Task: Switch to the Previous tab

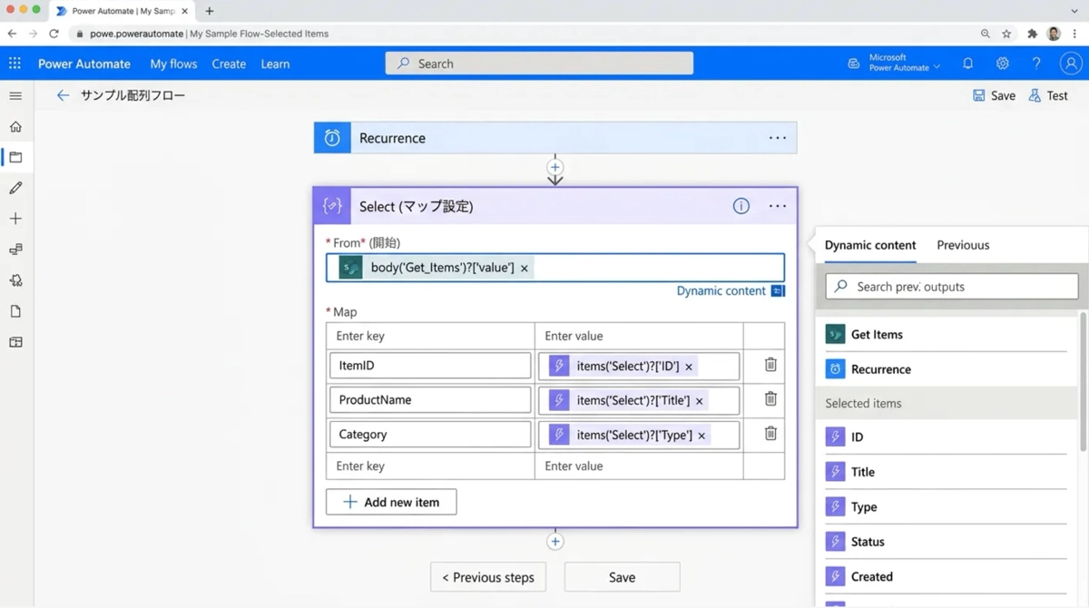Action: pos(962,245)
